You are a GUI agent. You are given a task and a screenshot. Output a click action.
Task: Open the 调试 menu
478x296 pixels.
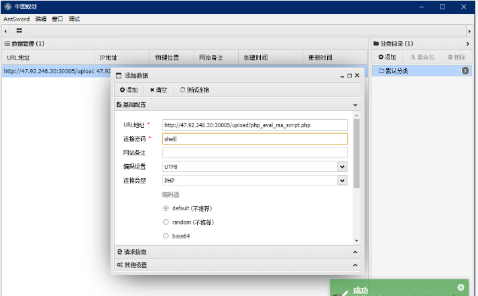click(x=74, y=19)
